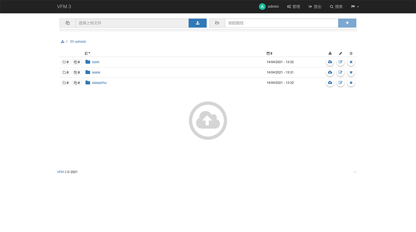Click the uploads breadcrumb link
Viewport: 416px width, 232px height.
click(x=80, y=42)
